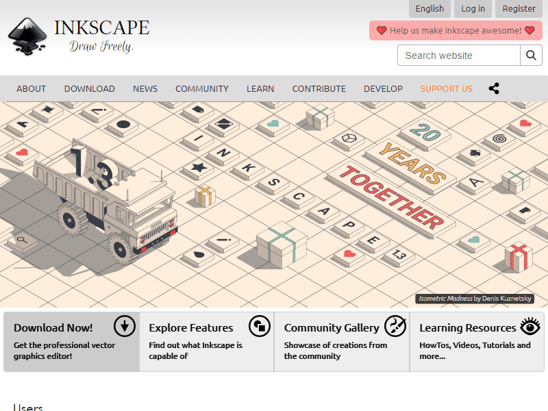Click the Isometric Madness artwork credit
This screenshot has height=411, width=548.
pos(474,299)
